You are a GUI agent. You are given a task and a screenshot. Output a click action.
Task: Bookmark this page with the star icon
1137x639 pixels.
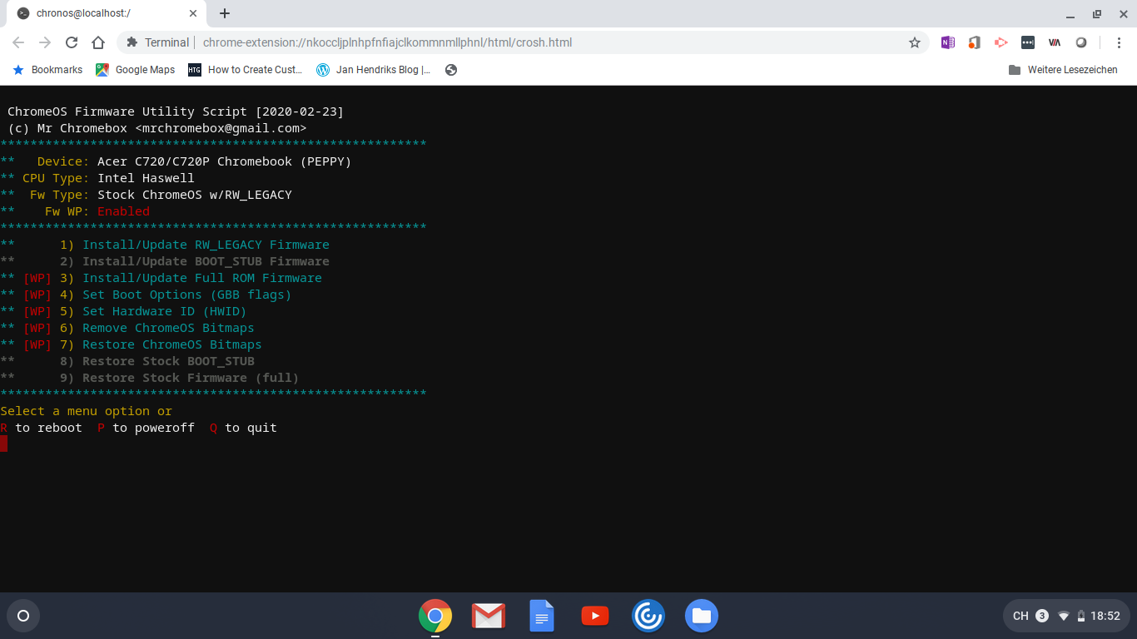pos(915,42)
